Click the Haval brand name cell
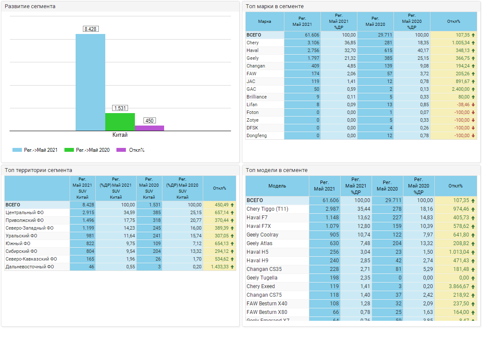 [x=253, y=51]
